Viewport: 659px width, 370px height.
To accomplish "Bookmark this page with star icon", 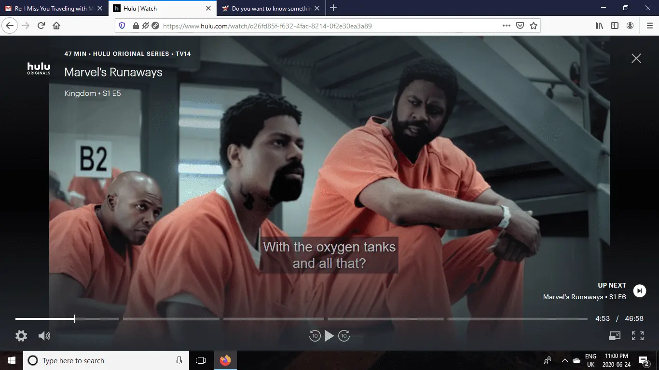I will tap(534, 26).
